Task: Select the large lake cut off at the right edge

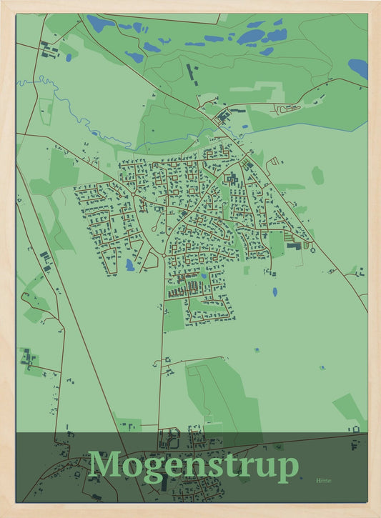Action: click(359, 69)
